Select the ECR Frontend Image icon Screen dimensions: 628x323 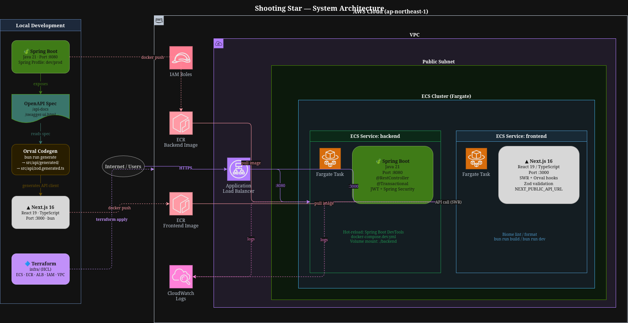[181, 204]
